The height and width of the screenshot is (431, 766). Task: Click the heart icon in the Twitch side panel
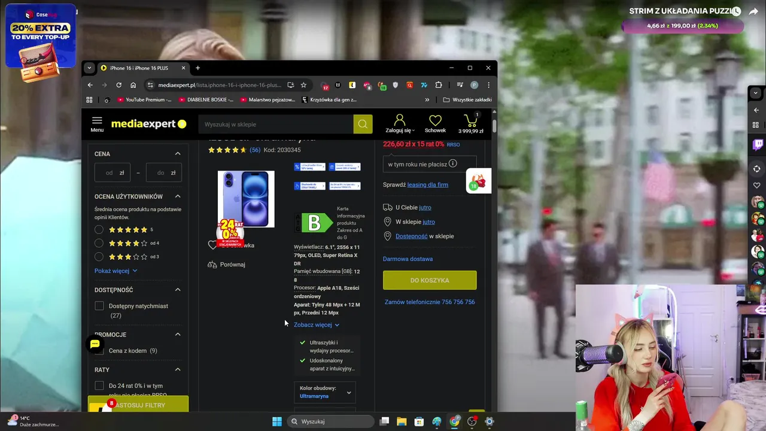tap(757, 186)
